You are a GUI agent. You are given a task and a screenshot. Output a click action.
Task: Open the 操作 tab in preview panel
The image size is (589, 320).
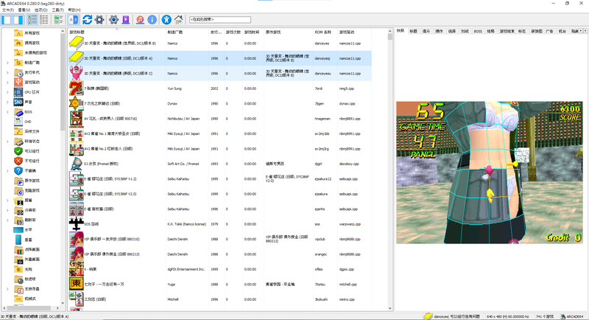coord(439,31)
